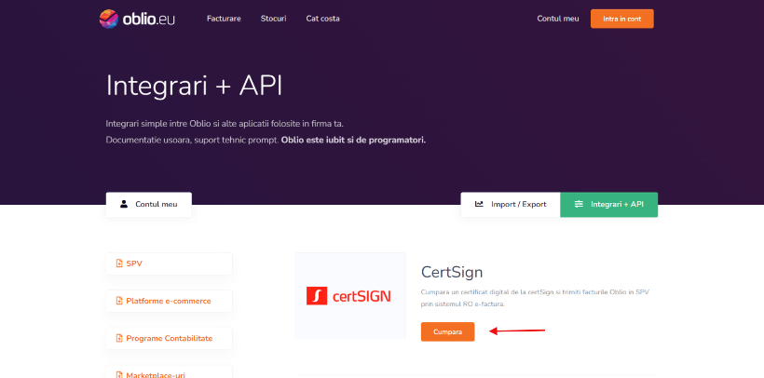The width and height of the screenshot is (764, 378).
Task: Open the Platforme e-commerce category
Action: point(169,301)
